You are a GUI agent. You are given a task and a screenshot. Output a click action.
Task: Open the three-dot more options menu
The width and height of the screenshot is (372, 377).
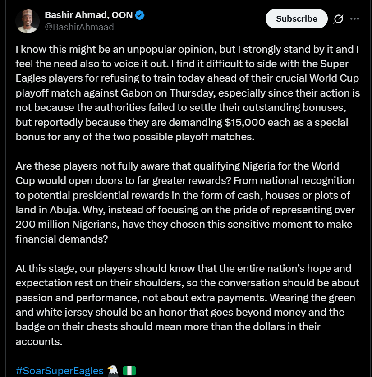pyautogui.click(x=355, y=19)
